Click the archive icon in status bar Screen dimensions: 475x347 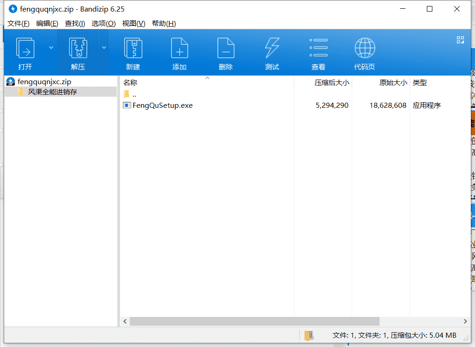tap(309, 335)
